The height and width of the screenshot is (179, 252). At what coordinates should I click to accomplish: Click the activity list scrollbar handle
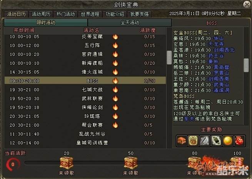169,58
